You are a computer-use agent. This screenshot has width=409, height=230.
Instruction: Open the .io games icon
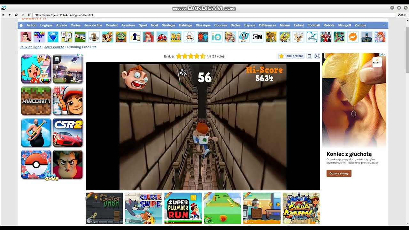[x=217, y=37]
